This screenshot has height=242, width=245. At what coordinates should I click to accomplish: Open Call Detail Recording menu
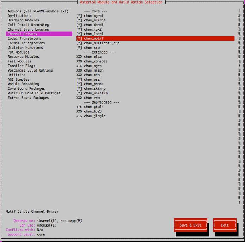[x=28, y=25]
